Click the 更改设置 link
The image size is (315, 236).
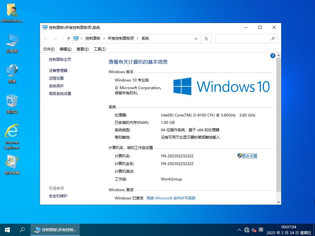coord(249,156)
